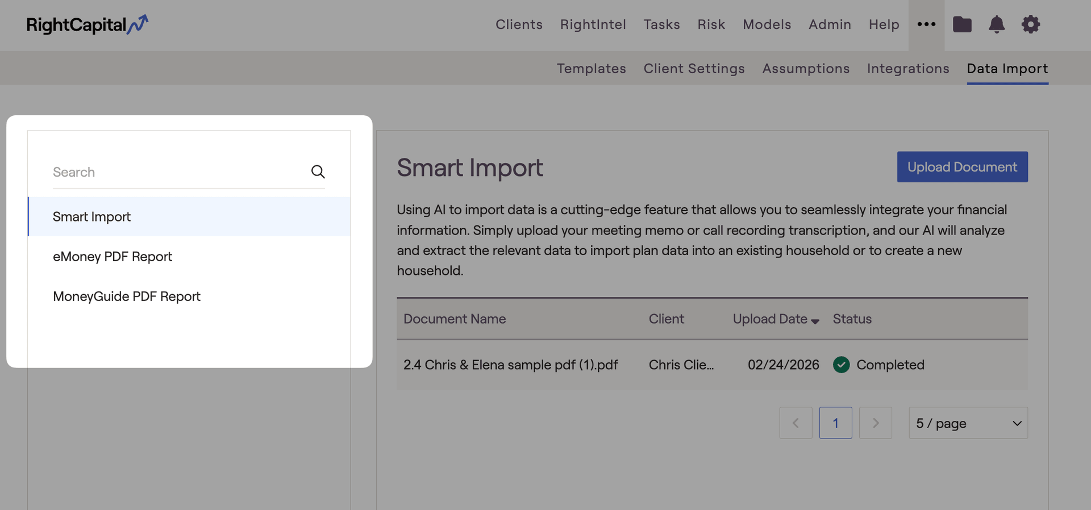This screenshot has height=510, width=1091.
Task: Select page 1 in pagination
Action: click(x=835, y=423)
